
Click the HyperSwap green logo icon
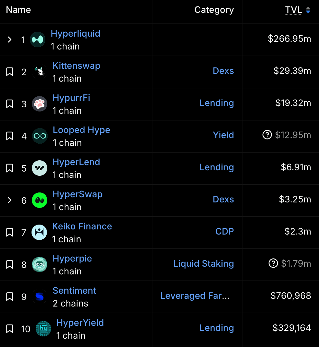pyautogui.click(x=40, y=200)
